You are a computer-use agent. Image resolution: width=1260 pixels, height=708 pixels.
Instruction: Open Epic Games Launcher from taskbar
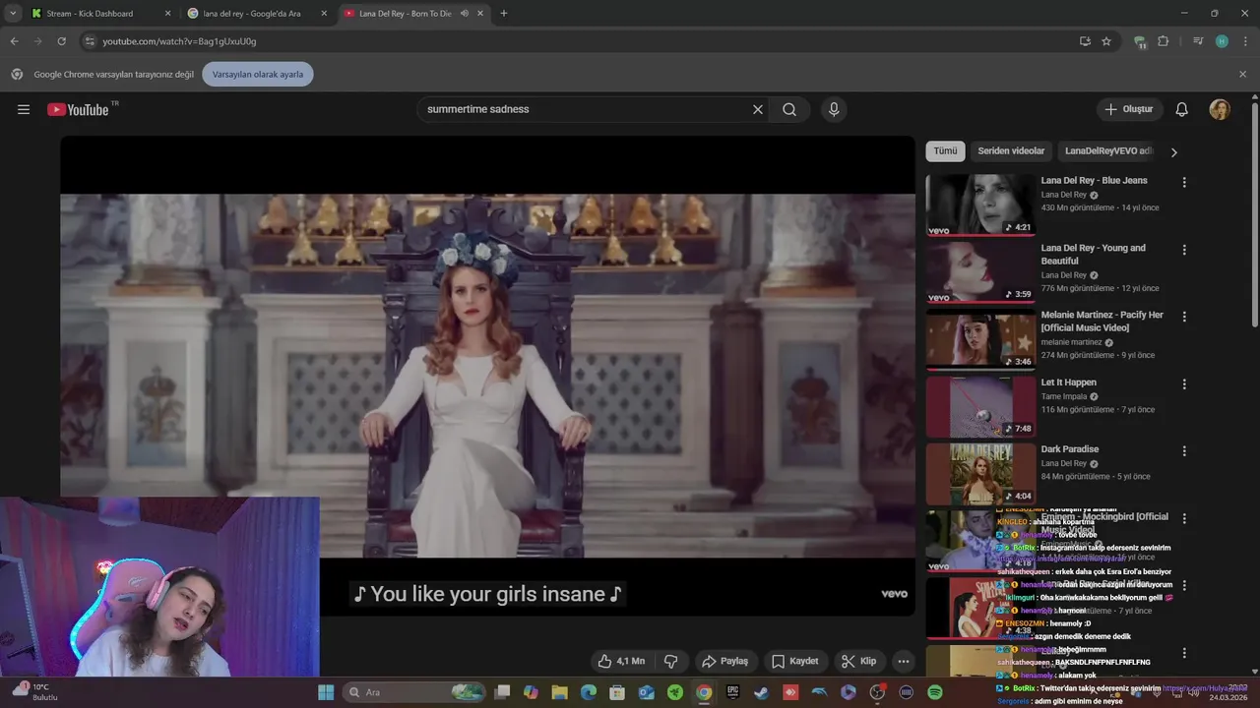(733, 692)
